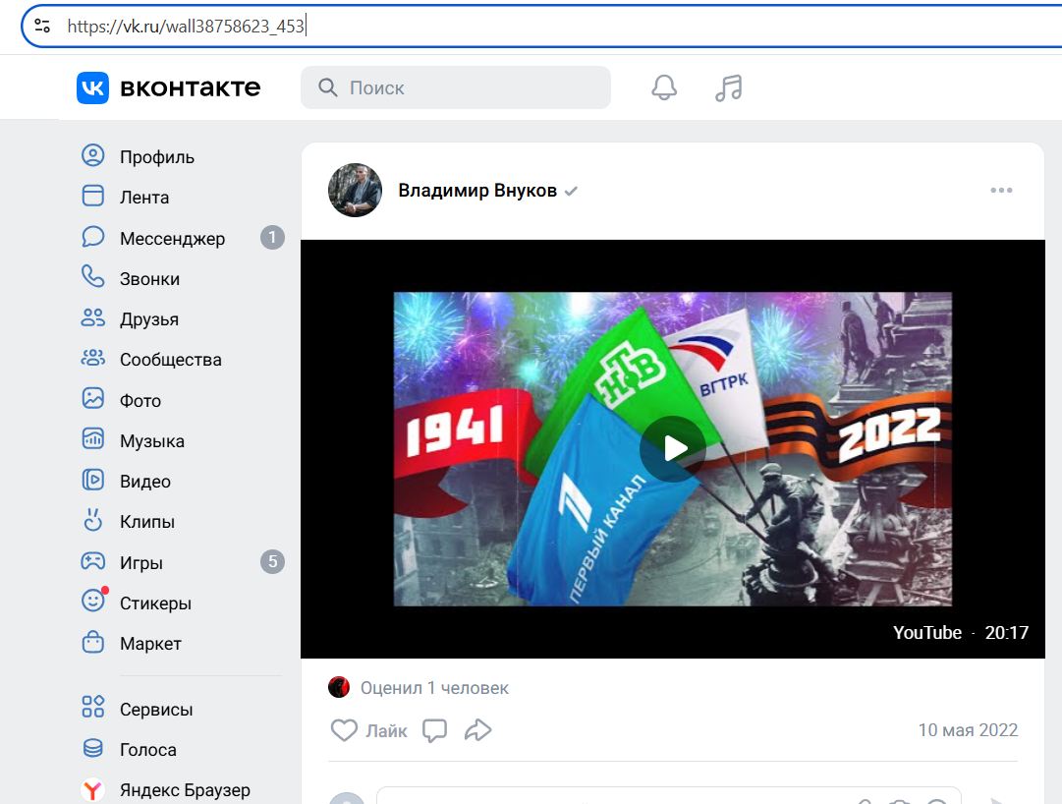Open Стикеры in the sidebar
Screen dimensions: 1062x804
click(x=155, y=603)
